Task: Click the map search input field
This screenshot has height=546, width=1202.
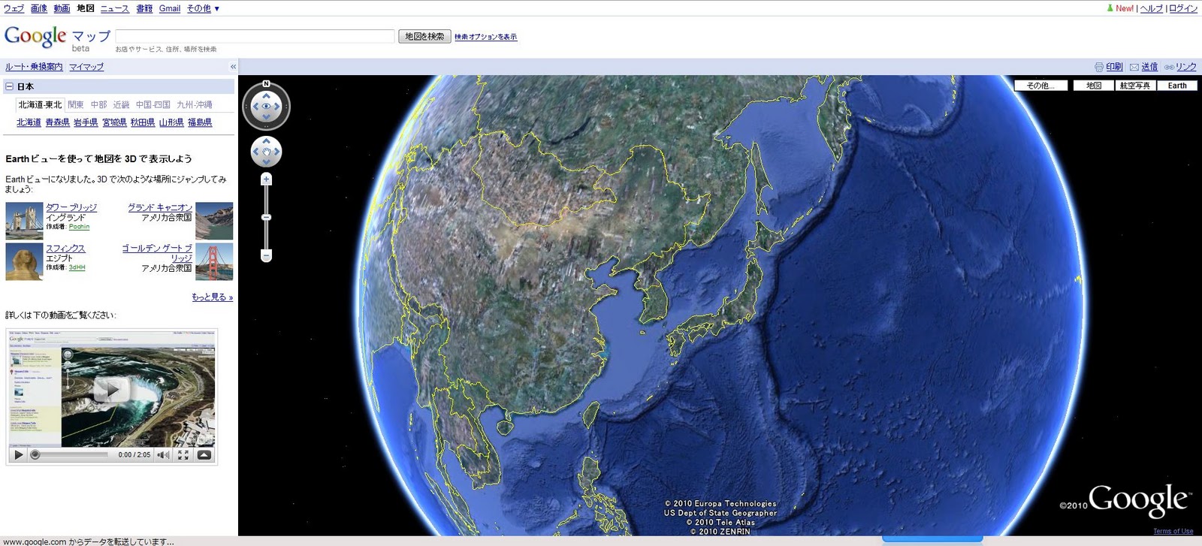Action: pyautogui.click(x=255, y=36)
